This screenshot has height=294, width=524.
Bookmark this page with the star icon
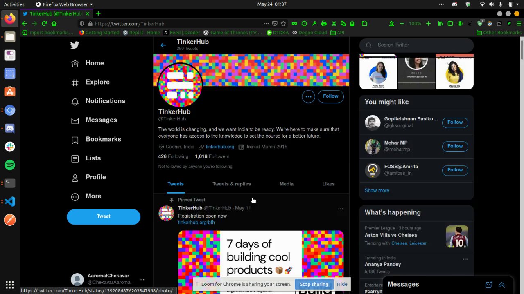click(283, 24)
